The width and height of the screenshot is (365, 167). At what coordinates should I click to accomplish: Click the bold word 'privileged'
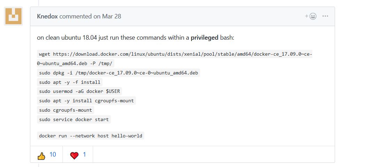[204, 38]
